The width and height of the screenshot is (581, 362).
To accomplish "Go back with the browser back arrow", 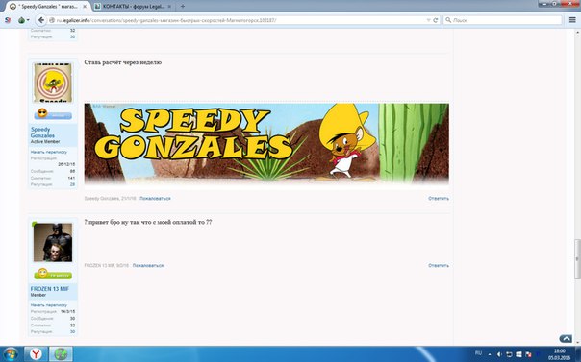I will [x=41, y=20].
